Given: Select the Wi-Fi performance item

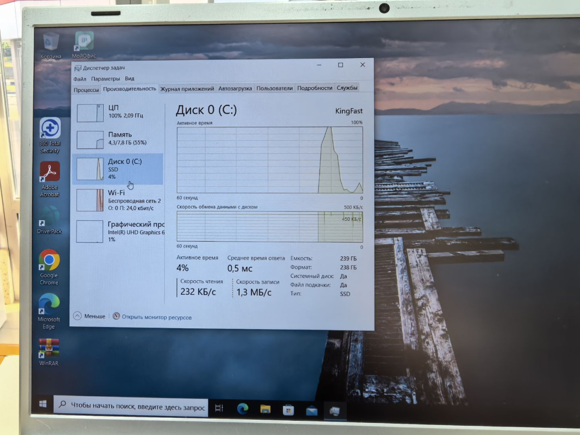Looking at the screenshot, I should point(118,200).
